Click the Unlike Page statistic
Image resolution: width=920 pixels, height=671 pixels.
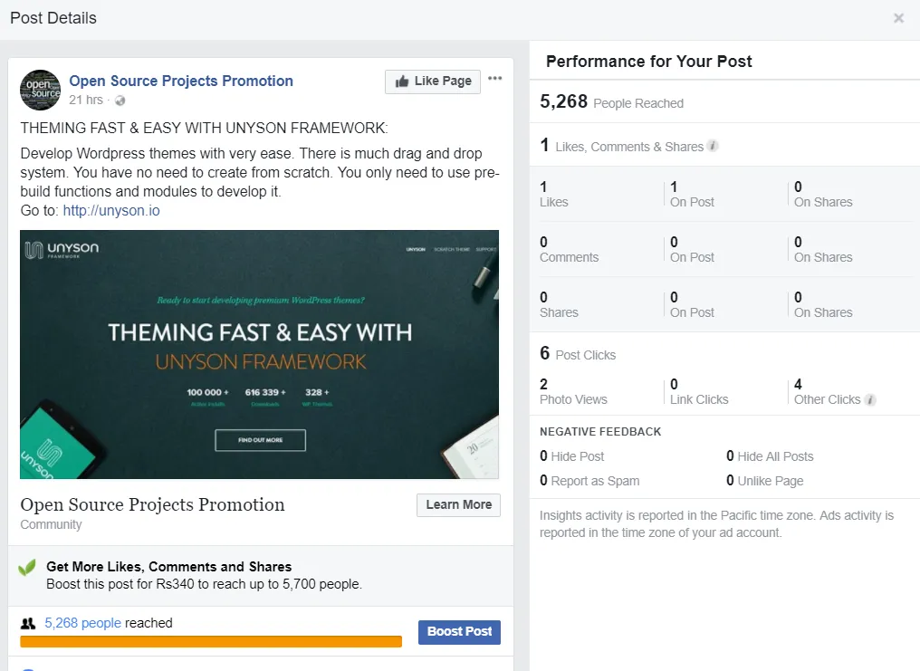764,481
